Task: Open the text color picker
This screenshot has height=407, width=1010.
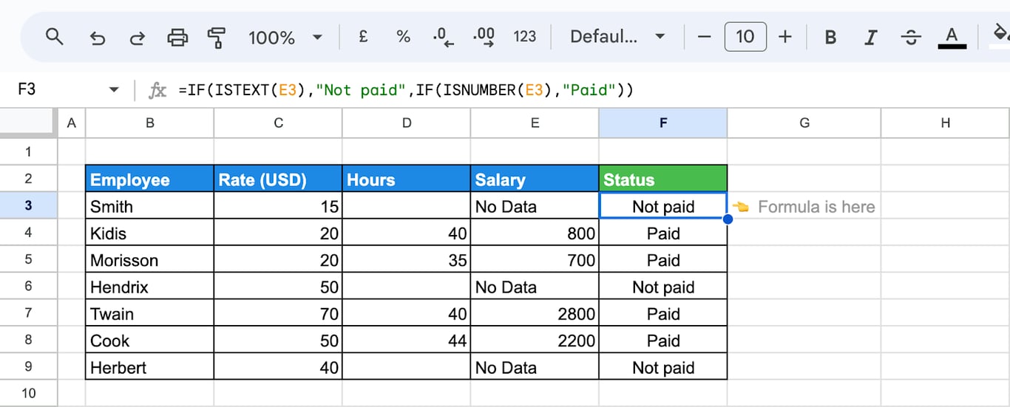Action: [x=952, y=37]
